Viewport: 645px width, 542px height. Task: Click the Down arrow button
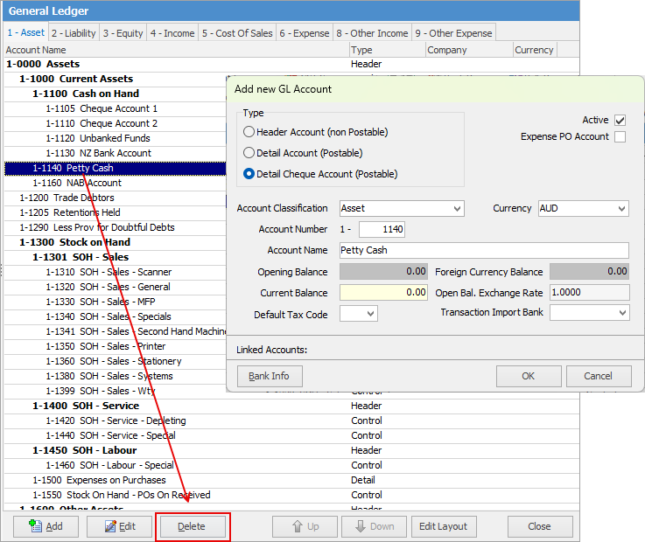click(x=374, y=526)
